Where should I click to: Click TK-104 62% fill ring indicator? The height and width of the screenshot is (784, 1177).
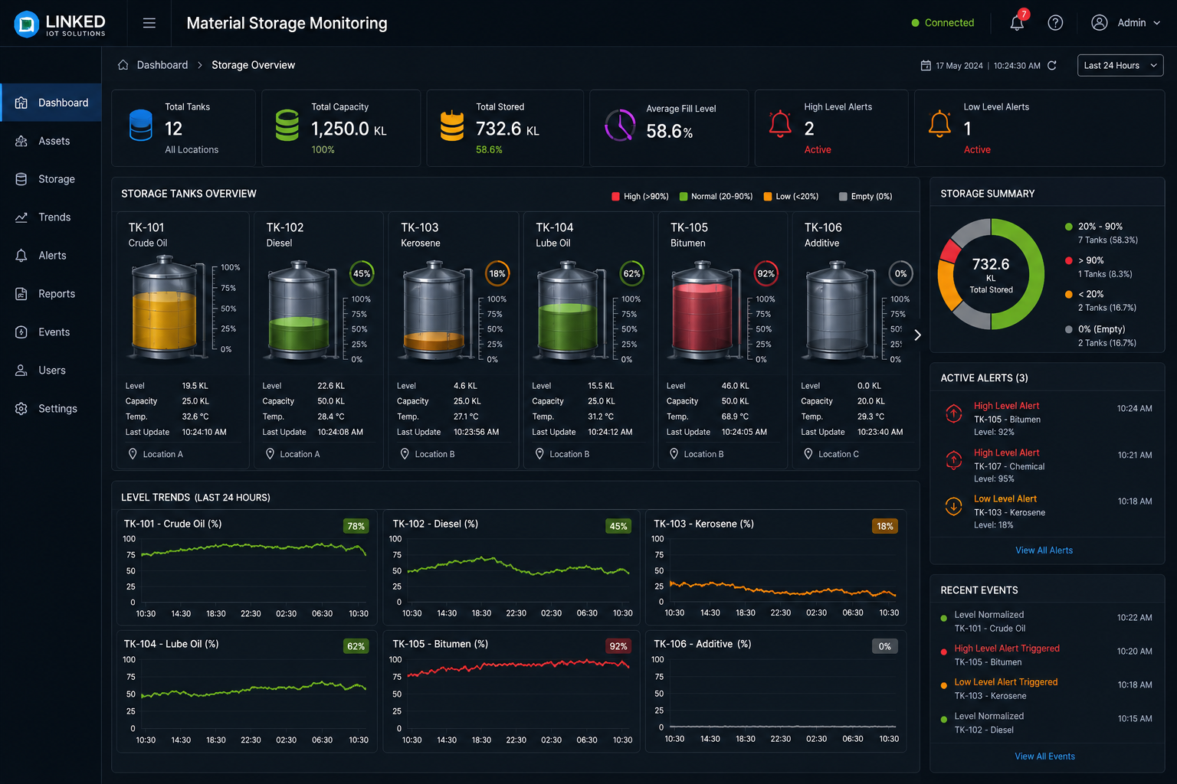(631, 273)
